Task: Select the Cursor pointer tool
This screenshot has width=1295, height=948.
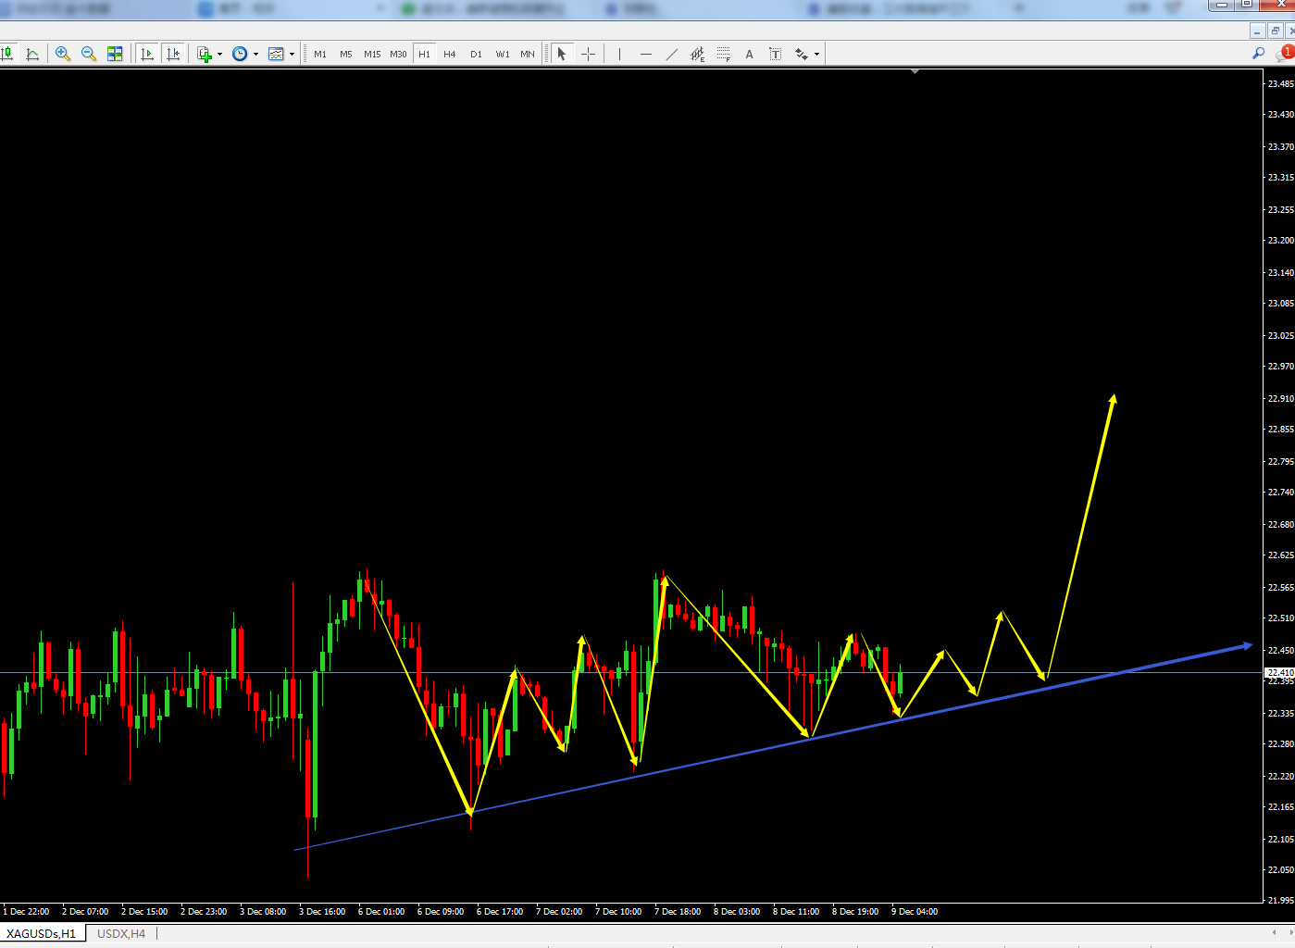Action: point(561,54)
